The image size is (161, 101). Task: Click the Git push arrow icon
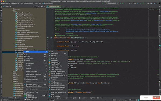pyautogui.click(x=143, y=3)
